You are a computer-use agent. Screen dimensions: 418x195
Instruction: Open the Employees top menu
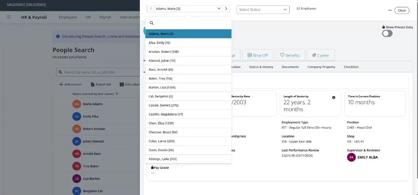(x=68, y=17)
